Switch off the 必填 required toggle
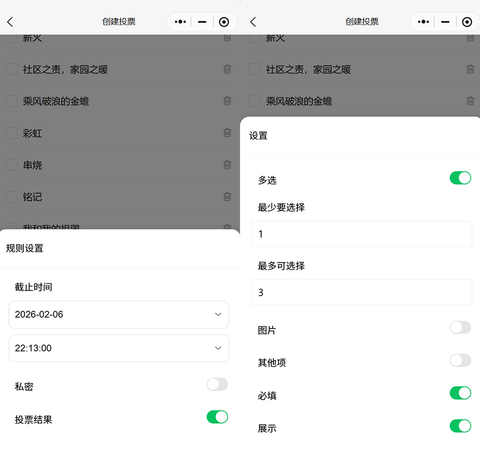The width and height of the screenshot is (480, 453). click(x=460, y=393)
